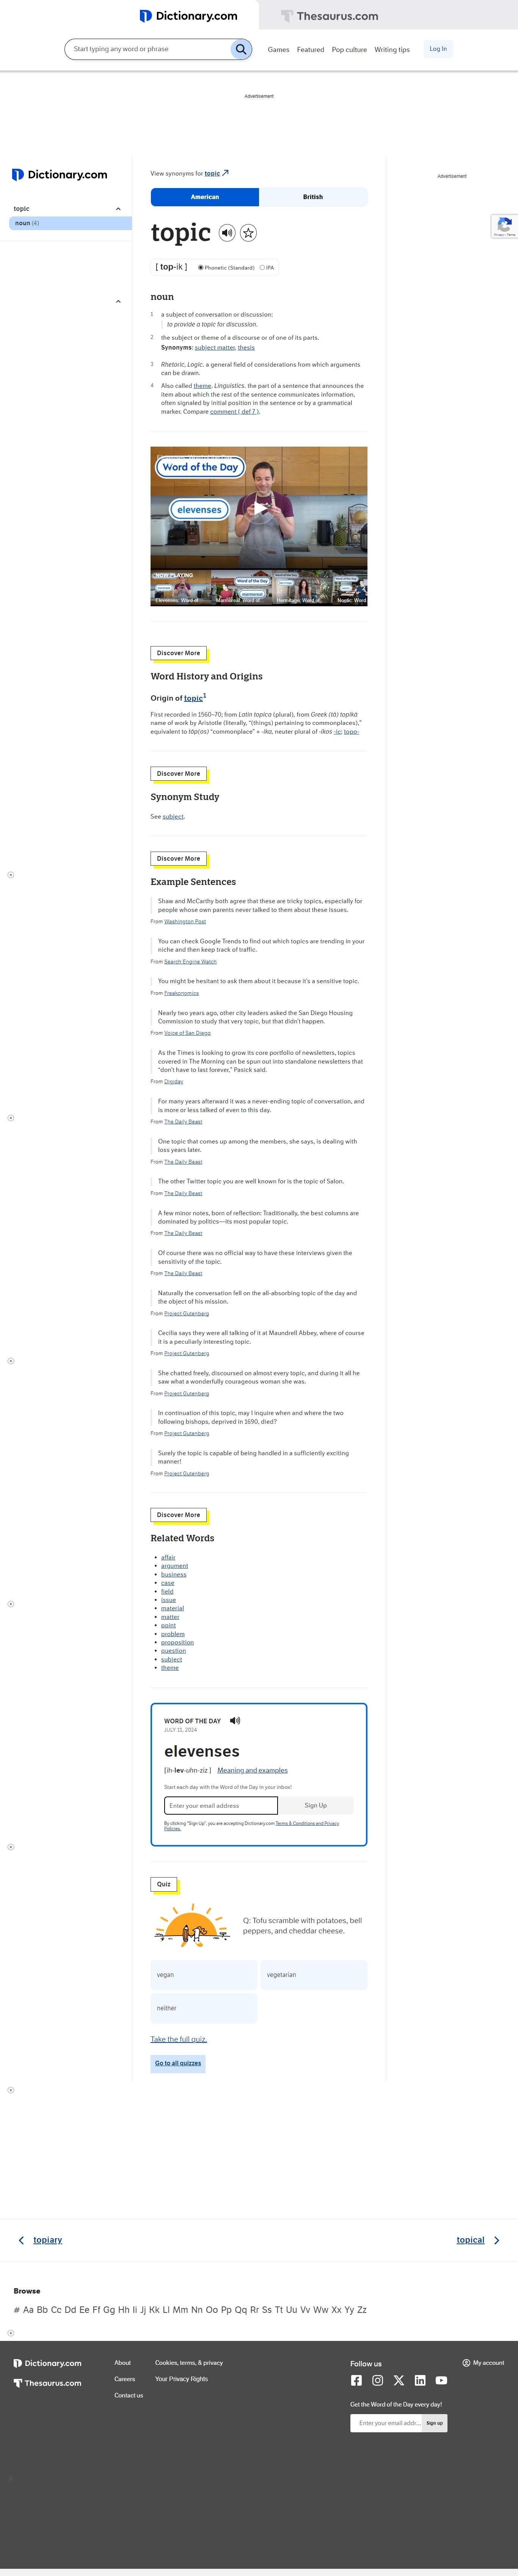Open the Thesaurus.com header tab
The width and height of the screenshot is (518, 2576).
coord(330,16)
